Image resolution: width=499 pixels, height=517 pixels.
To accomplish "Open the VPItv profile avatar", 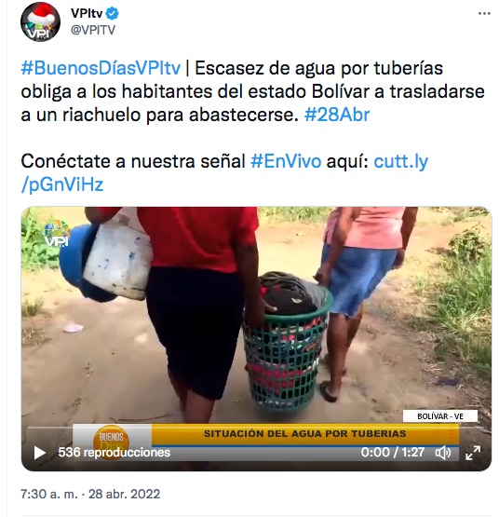I will tap(40, 21).
